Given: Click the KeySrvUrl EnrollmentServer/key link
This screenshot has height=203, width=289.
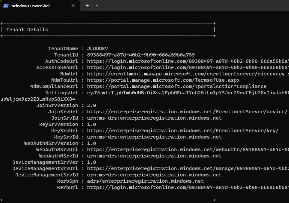Looking at the screenshot, I should pyautogui.click(x=183, y=131).
